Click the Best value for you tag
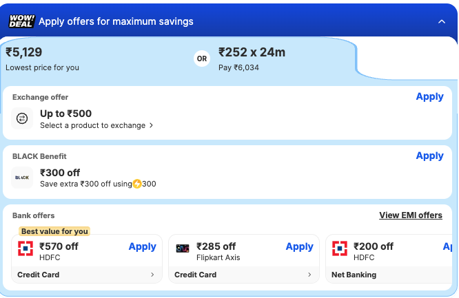 (x=54, y=231)
